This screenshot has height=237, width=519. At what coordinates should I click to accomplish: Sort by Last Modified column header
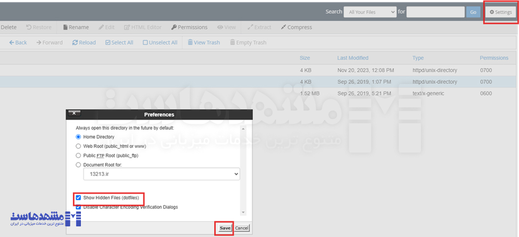353,58
